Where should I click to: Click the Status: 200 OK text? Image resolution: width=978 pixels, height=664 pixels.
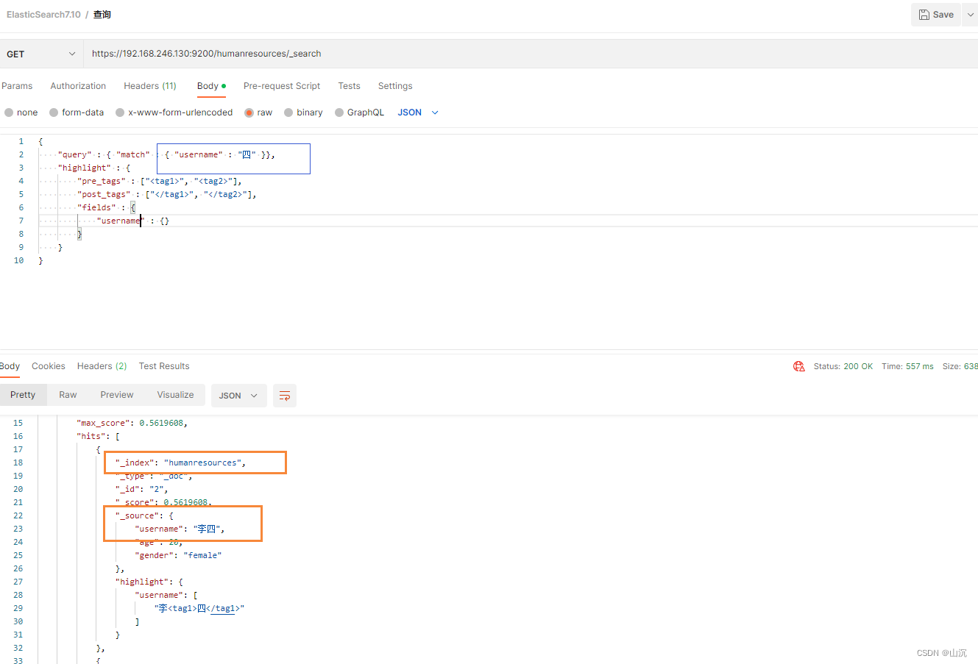tap(843, 366)
